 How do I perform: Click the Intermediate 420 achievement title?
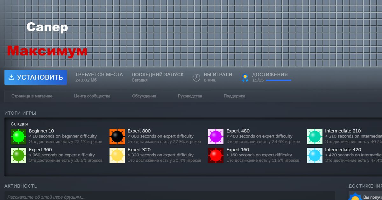pyautogui.click(x=343, y=150)
